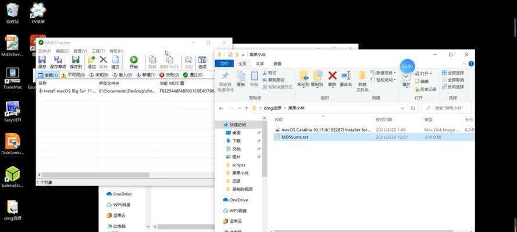
Task: Open scripts folder in Explorer navigation pane
Action: tap(239, 165)
